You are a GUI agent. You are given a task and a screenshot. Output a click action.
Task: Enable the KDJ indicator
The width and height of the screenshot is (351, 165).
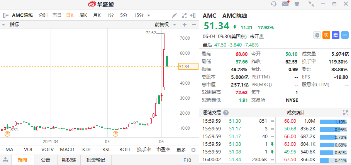coord(86,150)
